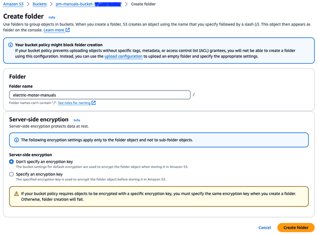This screenshot has height=235, width=317.
Task: Click external link icon after See rules for naming
Action: [x=93, y=103]
